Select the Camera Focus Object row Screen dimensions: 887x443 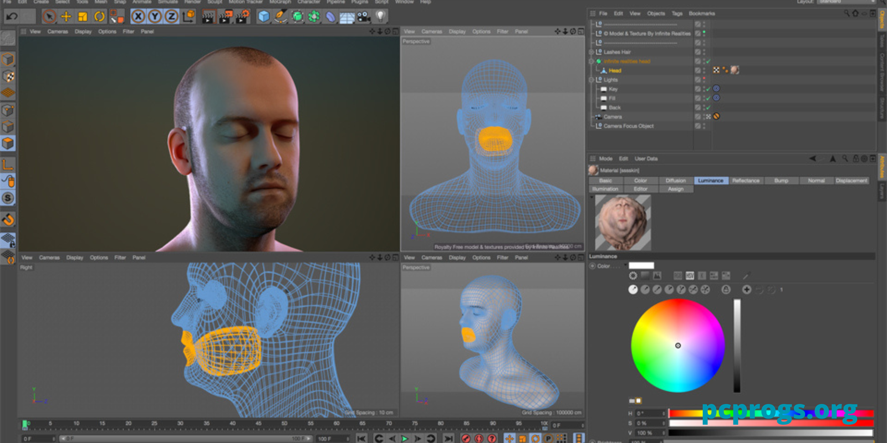[628, 126]
